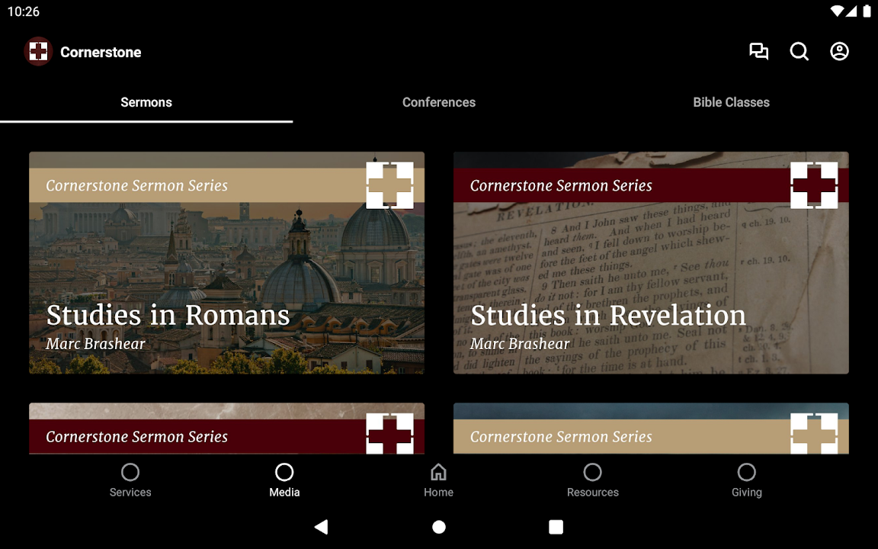
Task: Open the Giving navigation icon
Action: click(x=746, y=473)
